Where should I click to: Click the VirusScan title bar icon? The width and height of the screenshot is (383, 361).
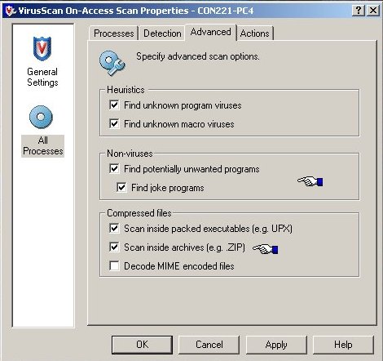[11, 11]
